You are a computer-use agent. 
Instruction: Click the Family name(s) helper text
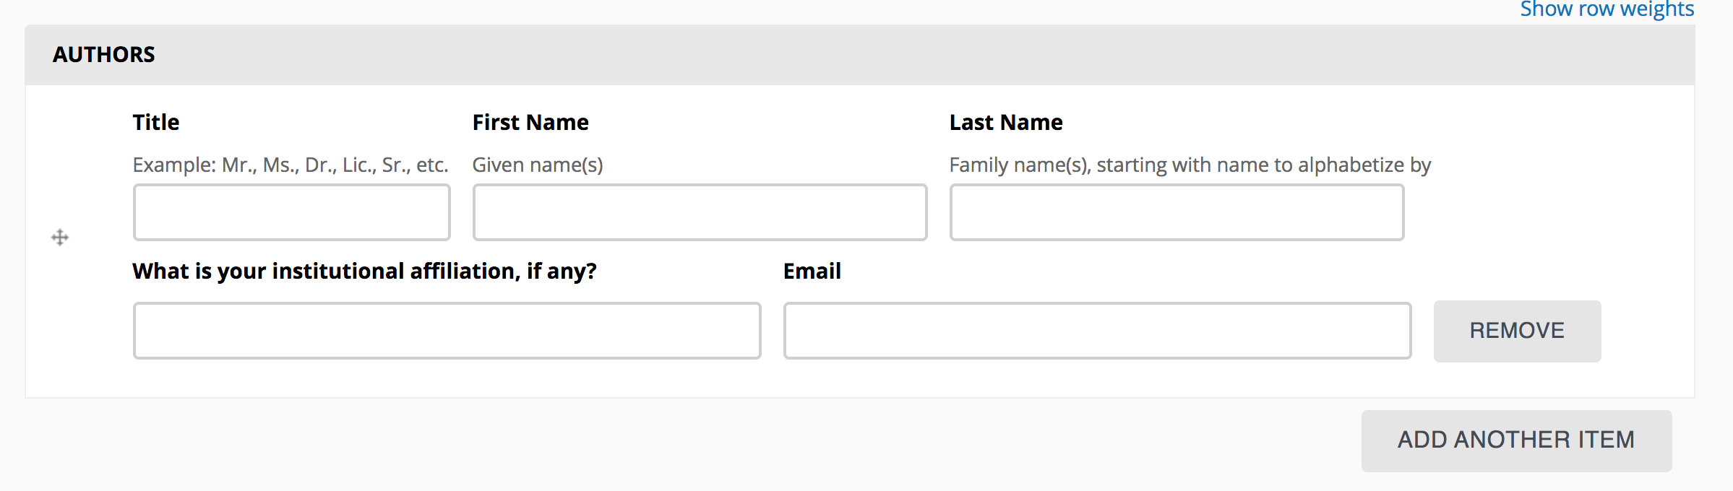point(1190,165)
